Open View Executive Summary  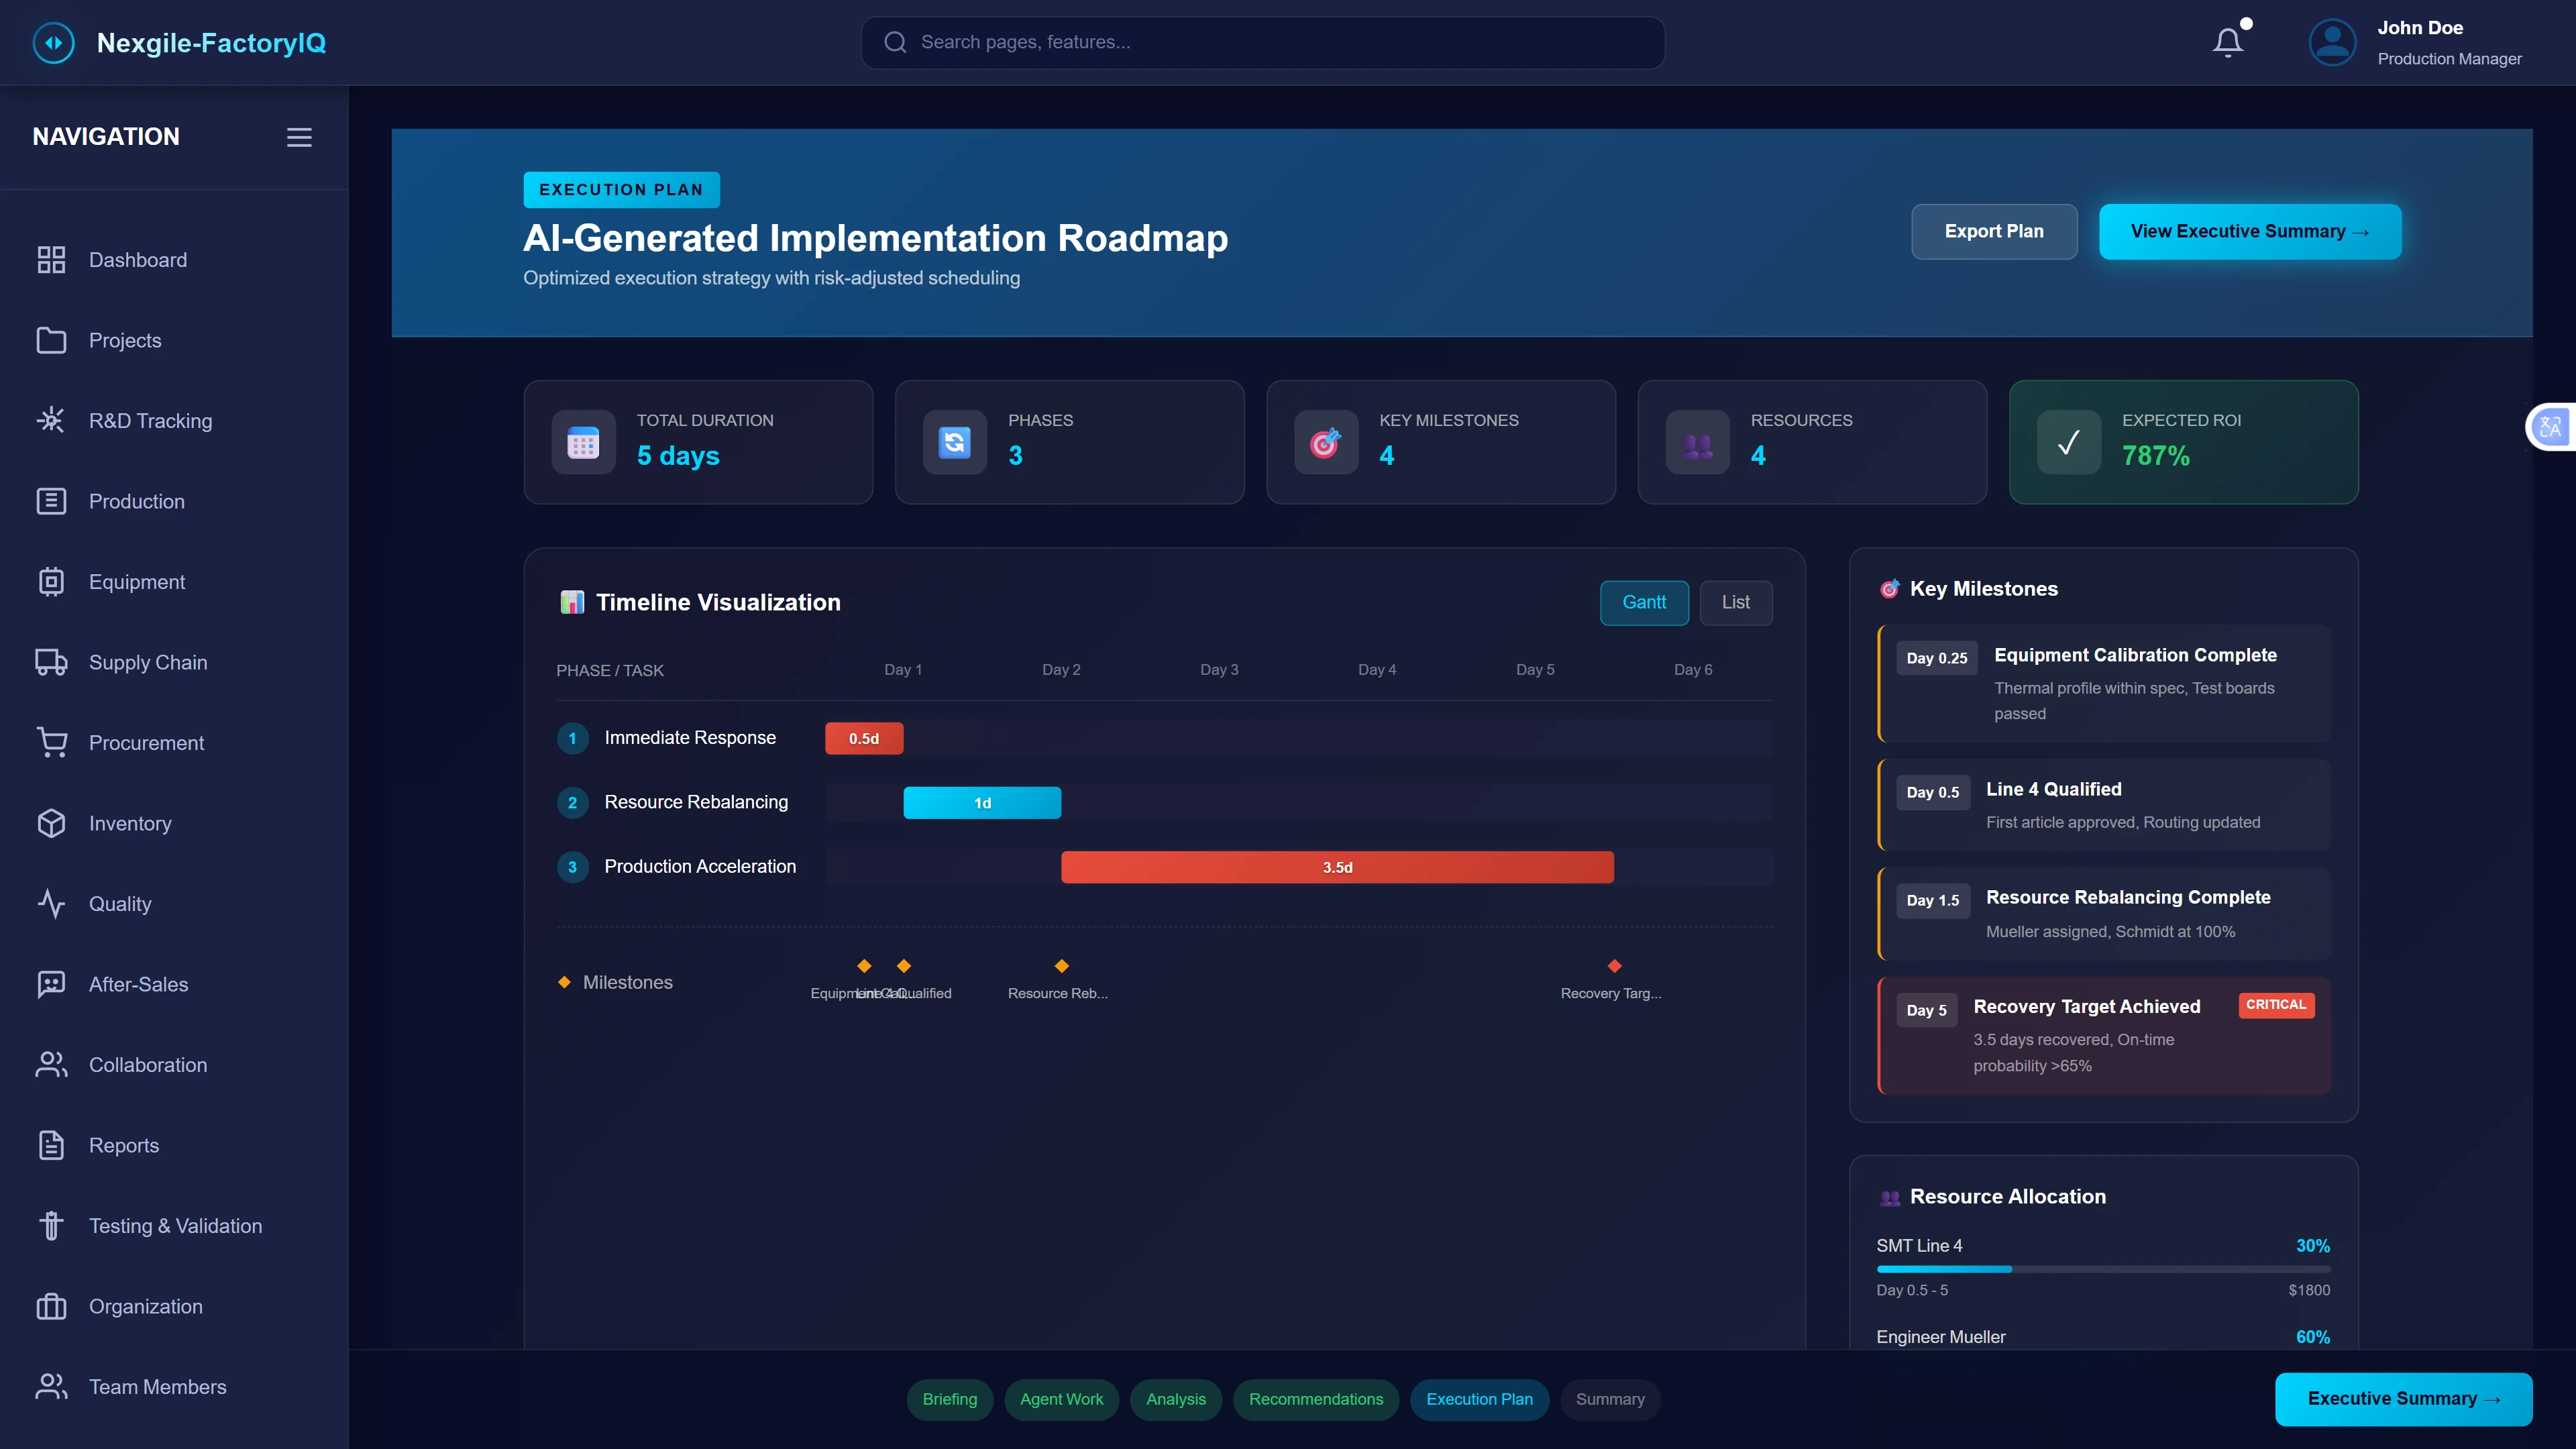click(x=2249, y=231)
